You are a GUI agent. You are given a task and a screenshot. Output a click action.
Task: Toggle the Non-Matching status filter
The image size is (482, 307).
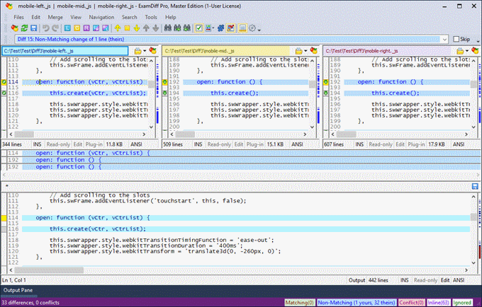357,303
